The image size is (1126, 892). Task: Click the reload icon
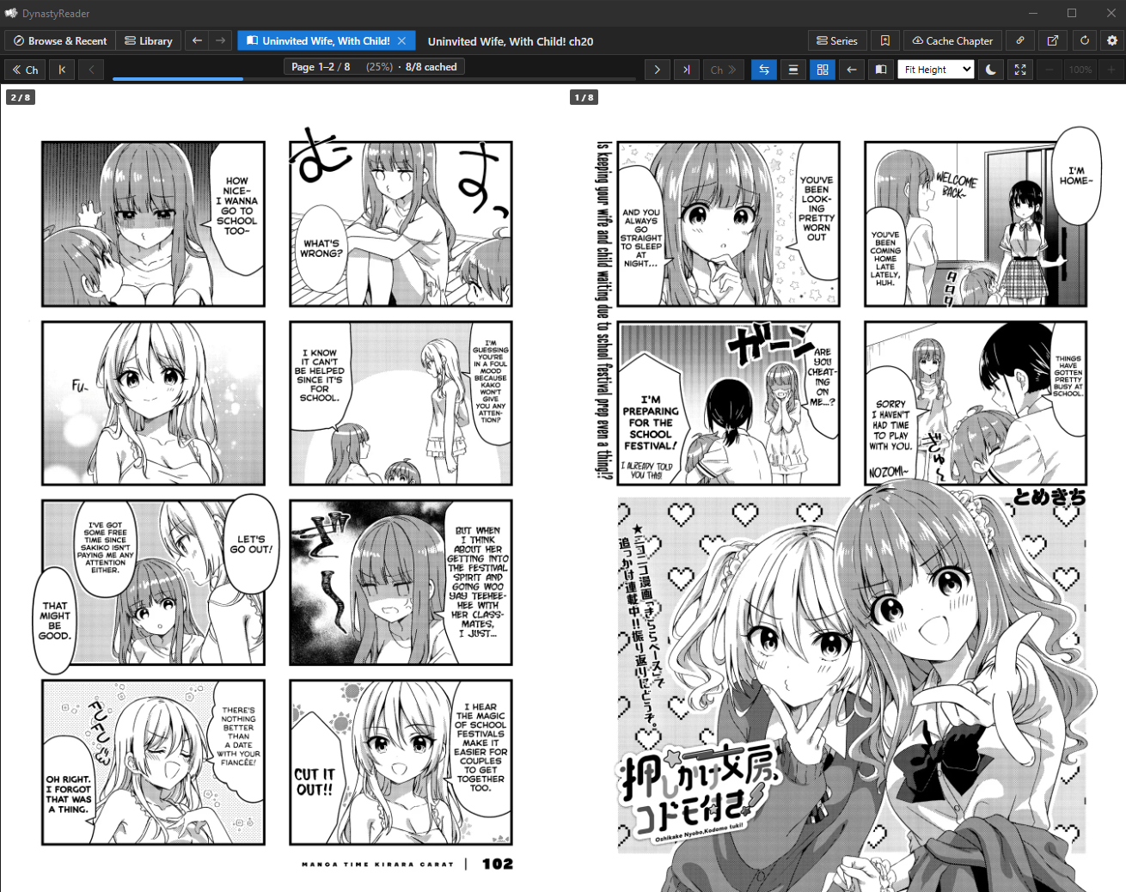click(x=1085, y=40)
